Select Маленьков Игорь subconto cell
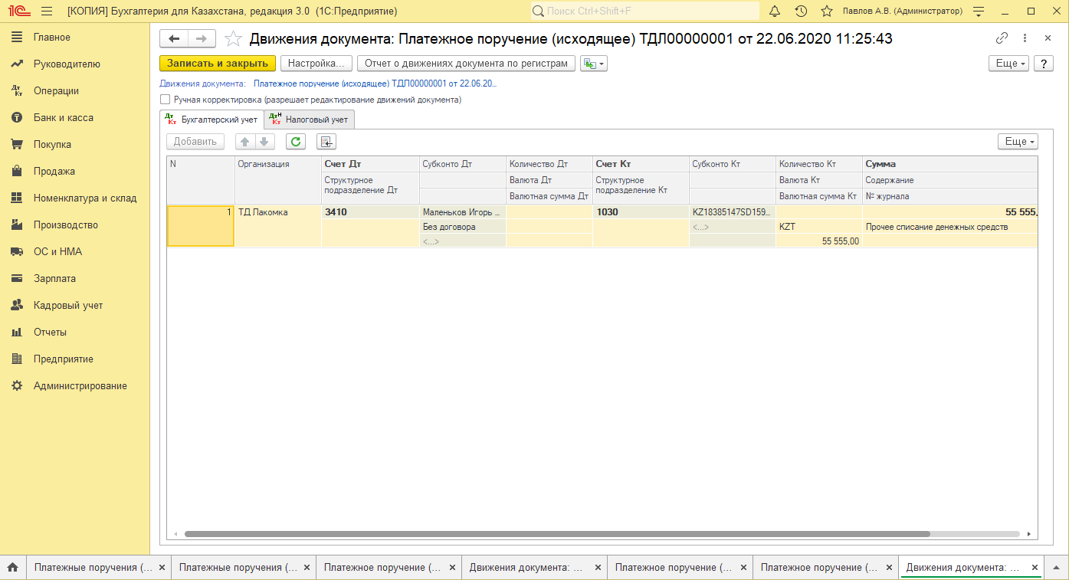Viewport: 1069px width, 580px height. pyautogui.click(x=463, y=212)
